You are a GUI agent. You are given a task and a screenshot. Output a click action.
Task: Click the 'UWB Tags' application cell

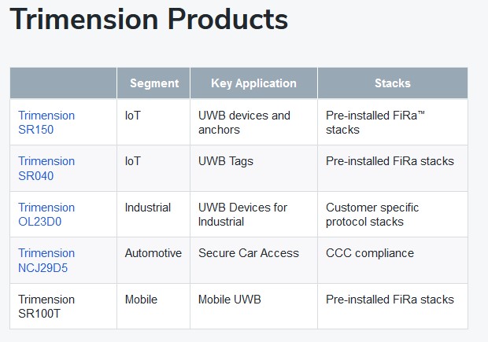[x=226, y=161]
